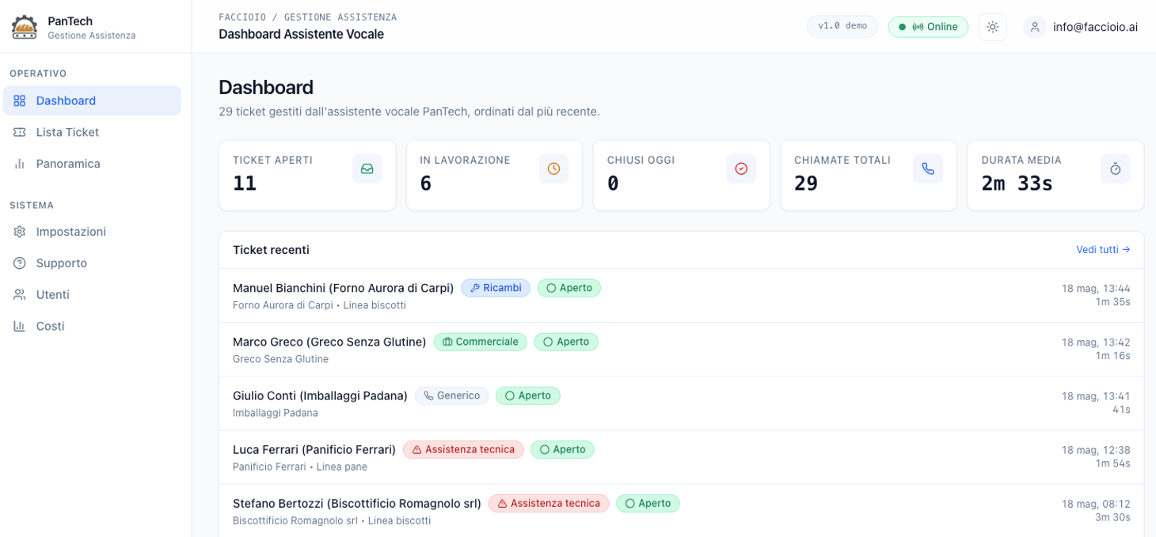
Task: Click Aperto status on Giulio Conti ticket
Action: coord(528,395)
